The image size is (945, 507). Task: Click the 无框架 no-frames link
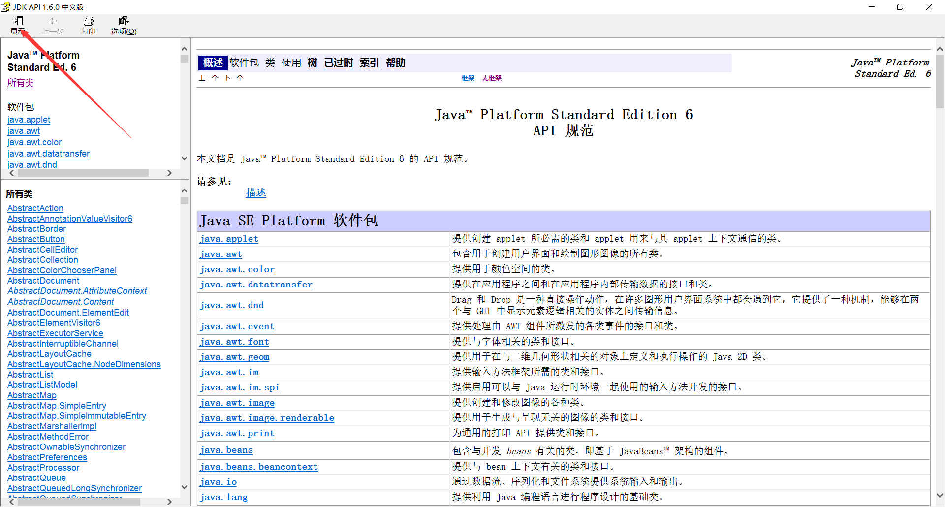coord(492,78)
